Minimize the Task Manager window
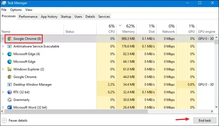 188,3
